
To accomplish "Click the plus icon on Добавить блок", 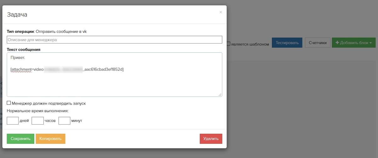I will pyautogui.click(x=337, y=43).
